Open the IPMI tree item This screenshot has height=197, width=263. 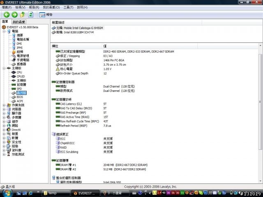pyautogui.click(x=19, y=48)
